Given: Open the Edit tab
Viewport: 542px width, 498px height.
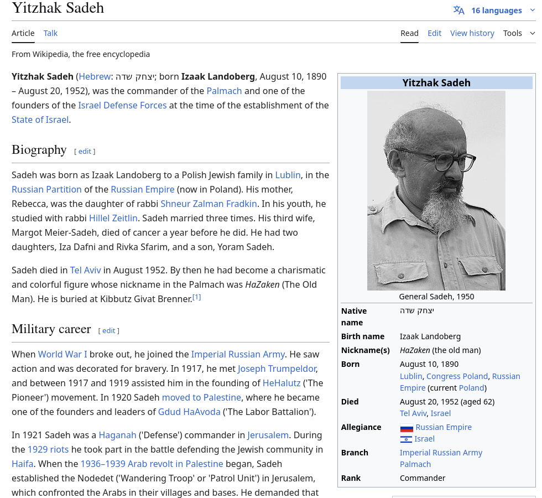Looking at the screenshot, I should (435, 33).
